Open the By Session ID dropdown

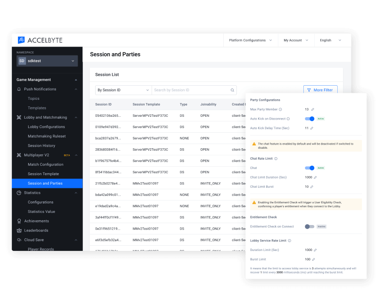click(x=123, y=90)
